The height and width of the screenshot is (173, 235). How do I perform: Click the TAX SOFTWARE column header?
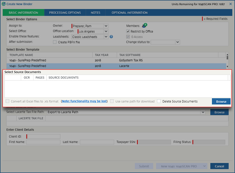click(x=168, y=55)
